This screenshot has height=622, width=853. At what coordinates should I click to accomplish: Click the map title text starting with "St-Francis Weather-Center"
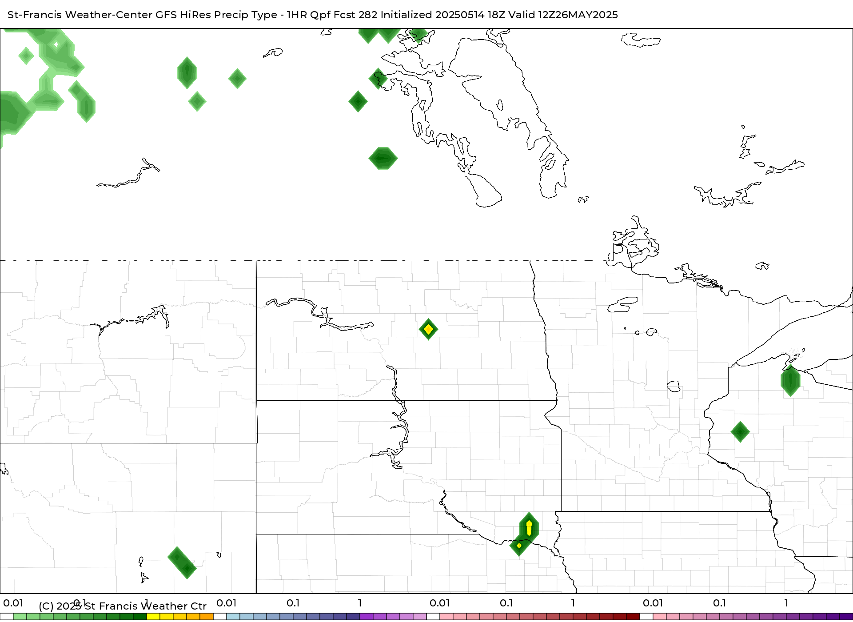[313, 15]
